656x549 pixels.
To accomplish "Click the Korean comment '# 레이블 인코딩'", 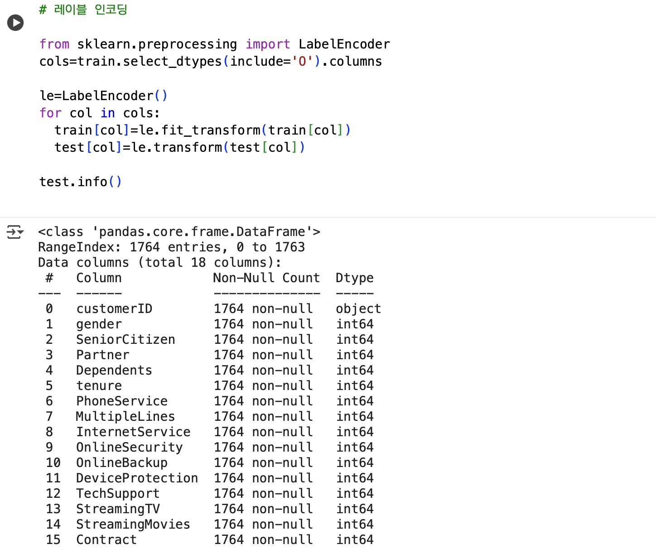I will pos(83,10).
